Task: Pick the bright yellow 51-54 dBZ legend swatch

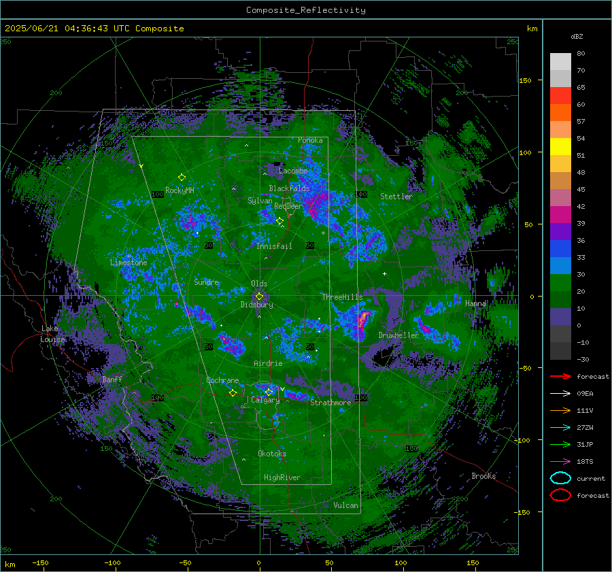Action: [x=560, y=147]
